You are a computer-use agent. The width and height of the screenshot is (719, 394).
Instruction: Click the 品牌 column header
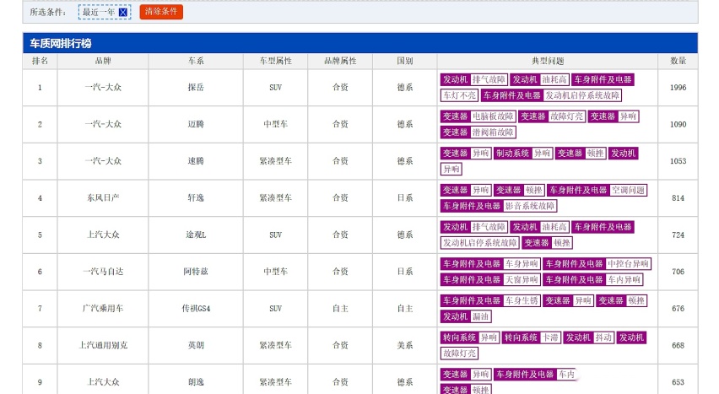[x=103, y=61]
